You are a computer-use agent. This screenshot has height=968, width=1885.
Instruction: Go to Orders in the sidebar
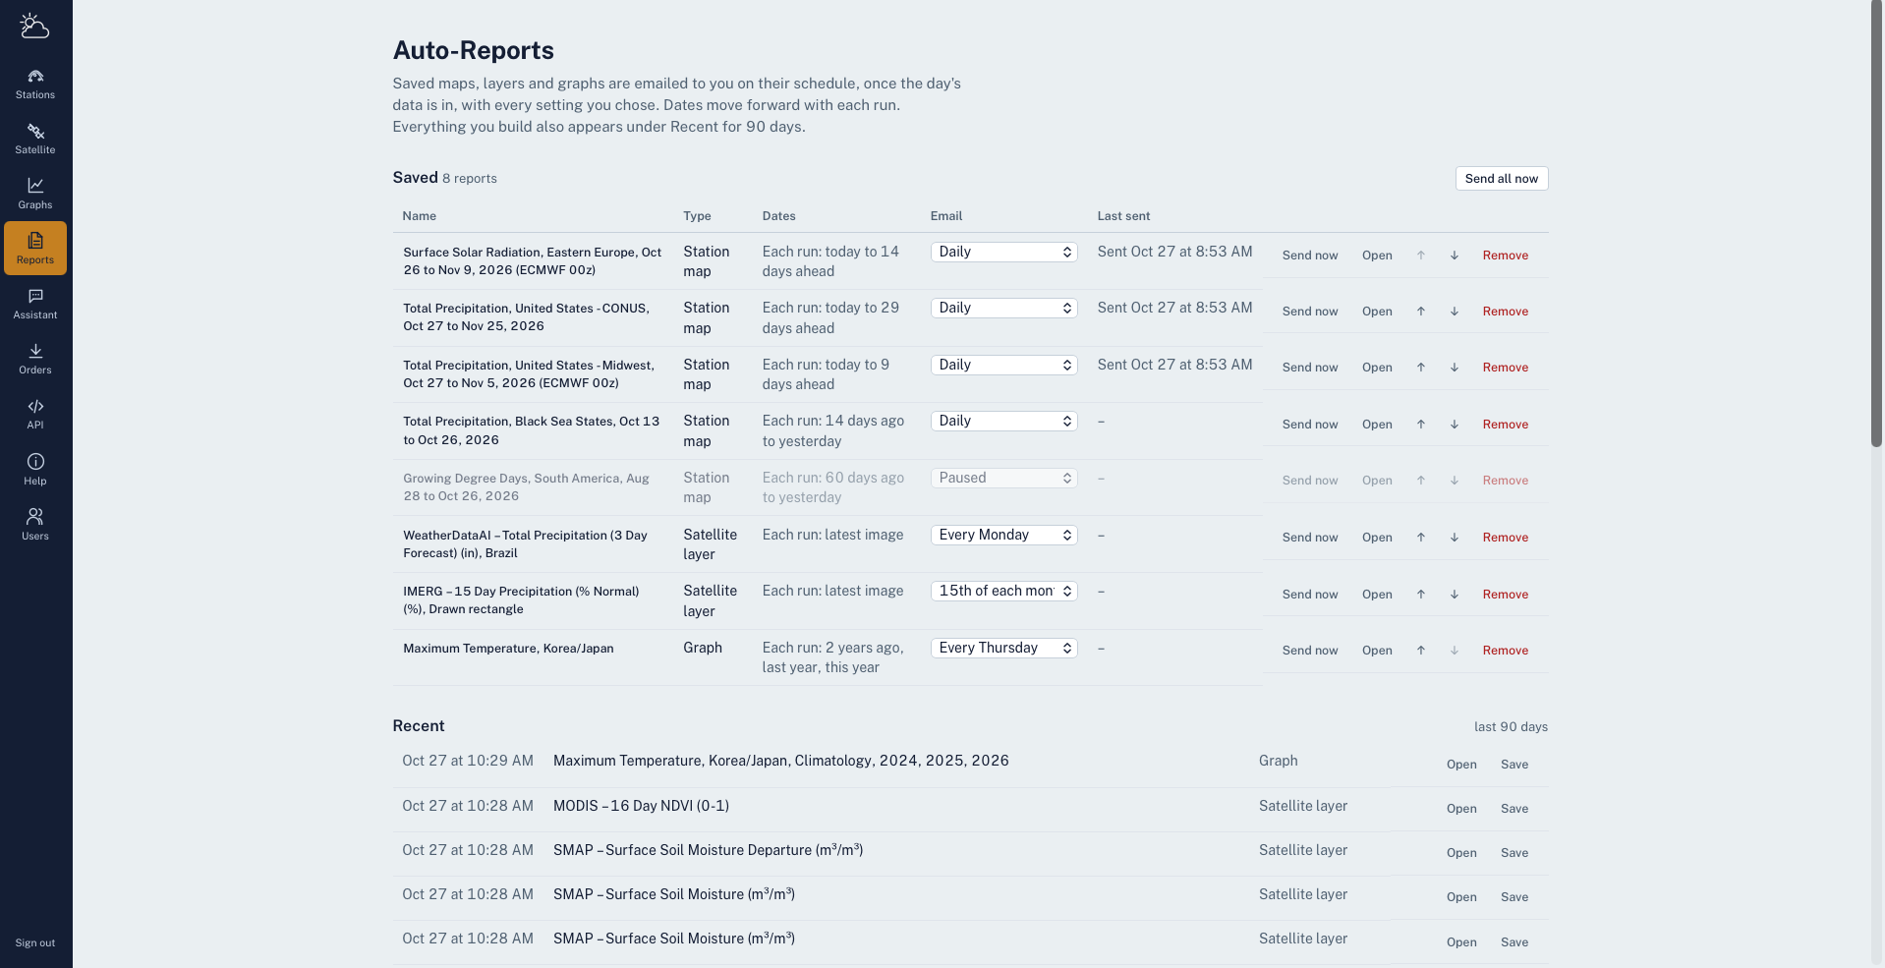(x=35, y=360)
